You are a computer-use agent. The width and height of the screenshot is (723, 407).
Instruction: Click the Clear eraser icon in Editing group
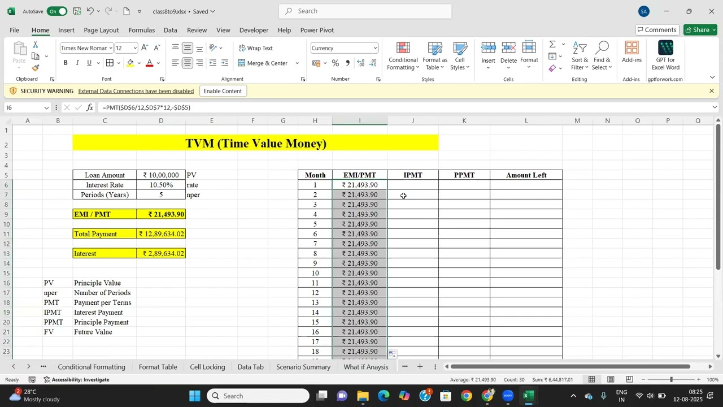tap(552, 68)
